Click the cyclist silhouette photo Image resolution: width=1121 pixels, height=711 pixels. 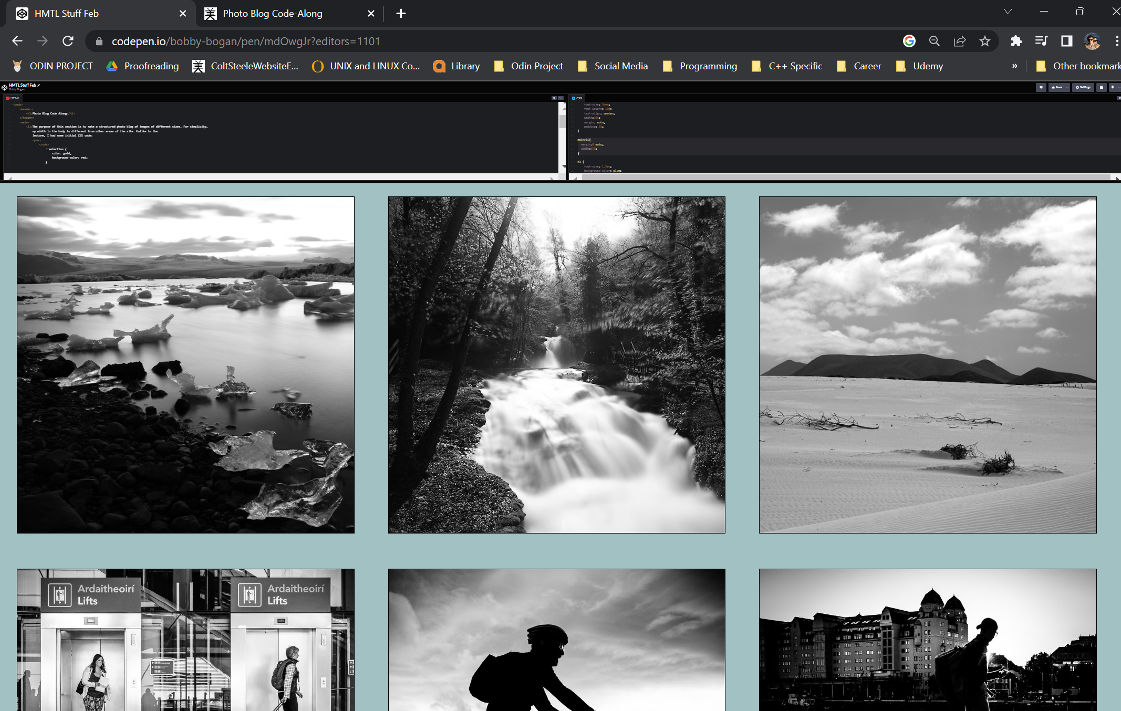click(556, 640)
